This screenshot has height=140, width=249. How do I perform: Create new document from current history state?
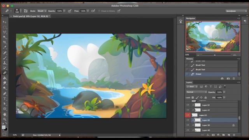[222, 79]
